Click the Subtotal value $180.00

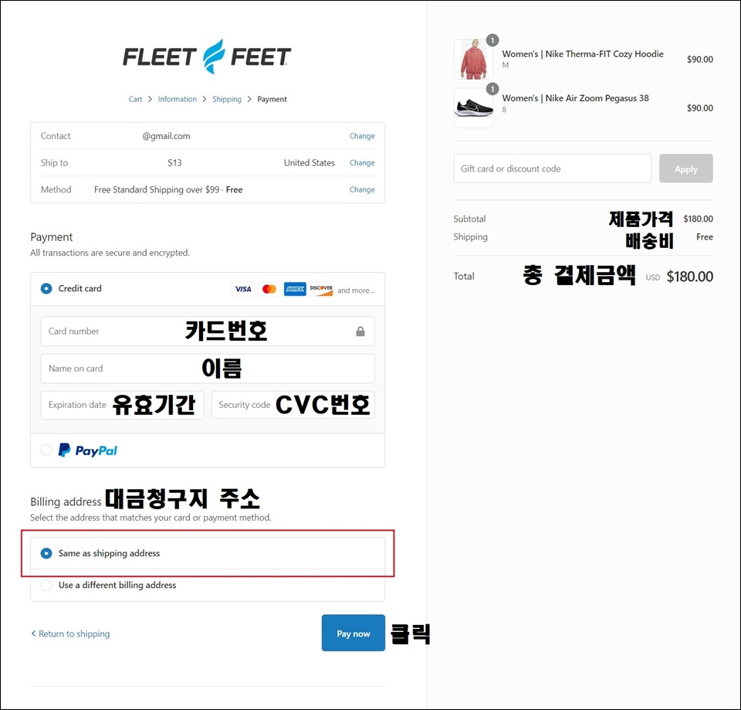(x=698, y=219)
